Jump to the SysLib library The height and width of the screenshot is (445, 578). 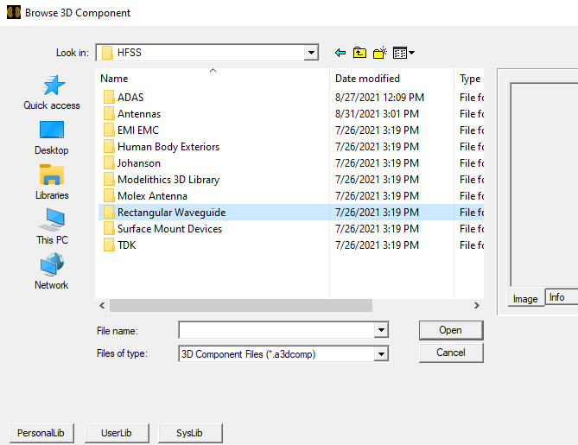point(190,433)
